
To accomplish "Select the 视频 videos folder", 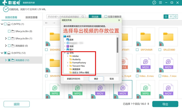I will click(x=70, y=46).
